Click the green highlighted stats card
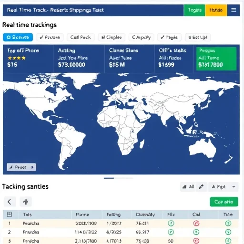The image size is (244, 244). 216,59
